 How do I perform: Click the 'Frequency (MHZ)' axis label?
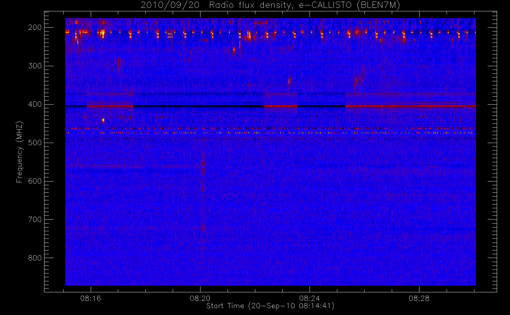[x=20, y=152]
